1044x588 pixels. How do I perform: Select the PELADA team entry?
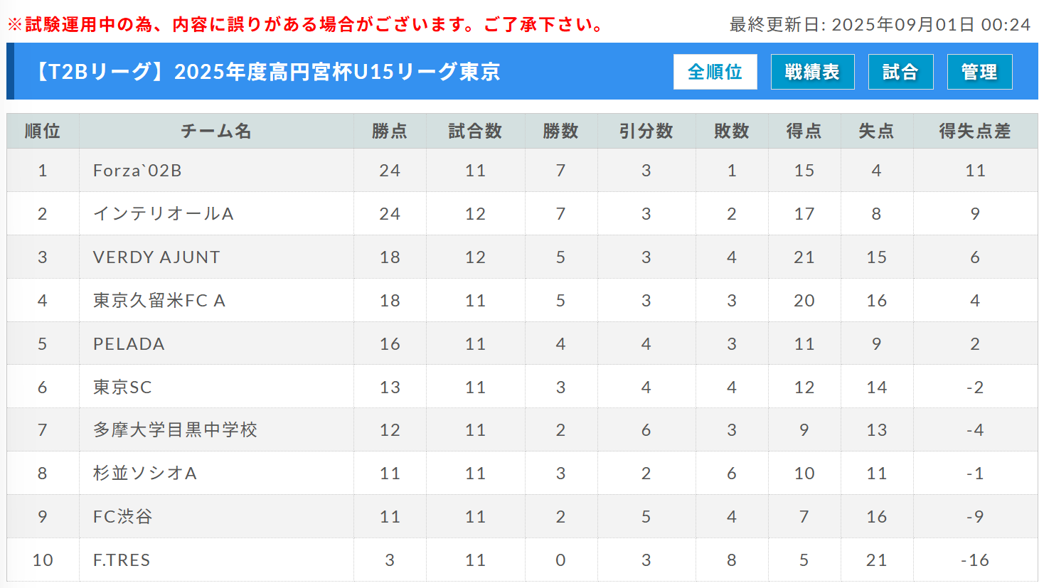point(129,344)
